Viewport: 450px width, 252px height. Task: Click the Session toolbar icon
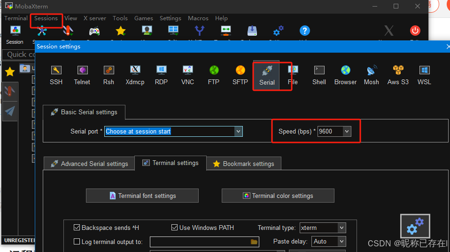pos(15,34)
